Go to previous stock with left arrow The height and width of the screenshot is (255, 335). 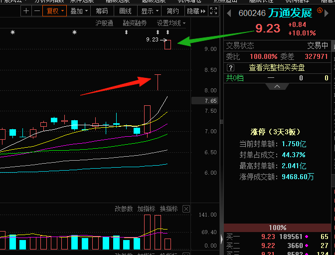point(229,13)
